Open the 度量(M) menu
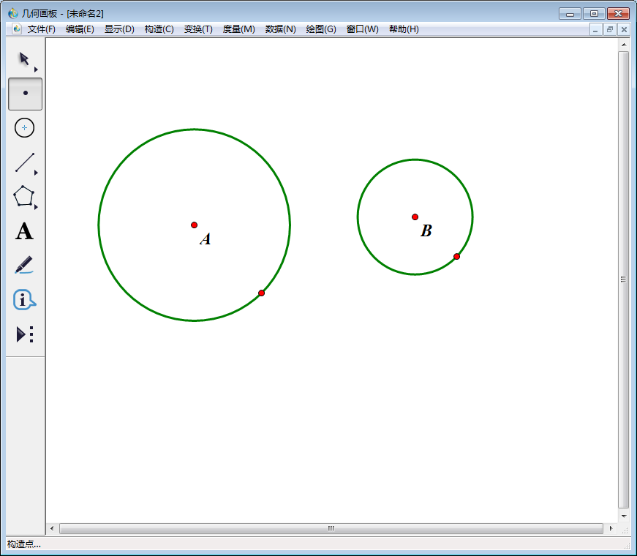Screen dimensions: 637x556 click(238, 29)
